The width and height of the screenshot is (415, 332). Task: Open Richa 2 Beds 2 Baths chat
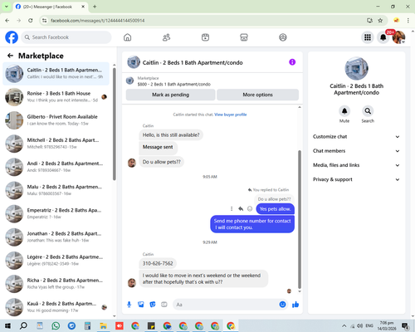56,284
